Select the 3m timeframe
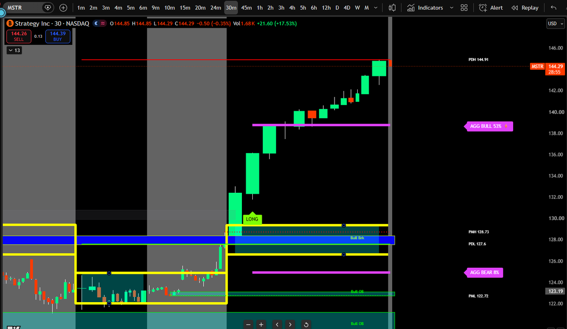567x329 pixels. click(106, 8)
